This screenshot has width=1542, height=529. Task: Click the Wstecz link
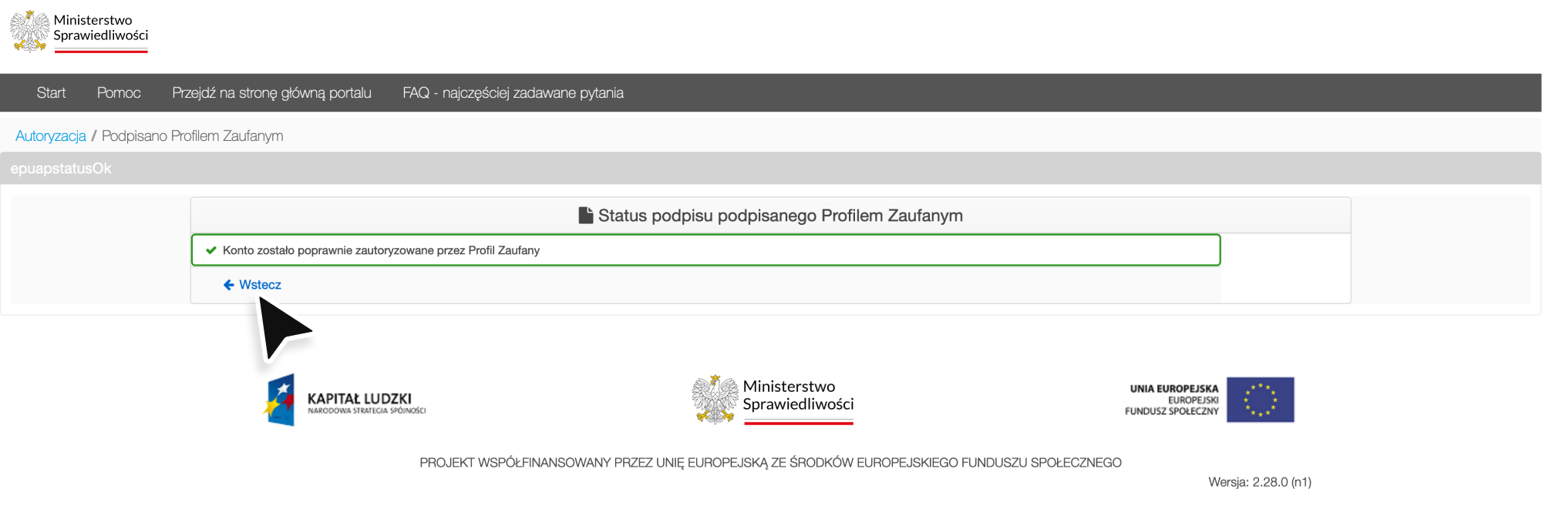260,285
